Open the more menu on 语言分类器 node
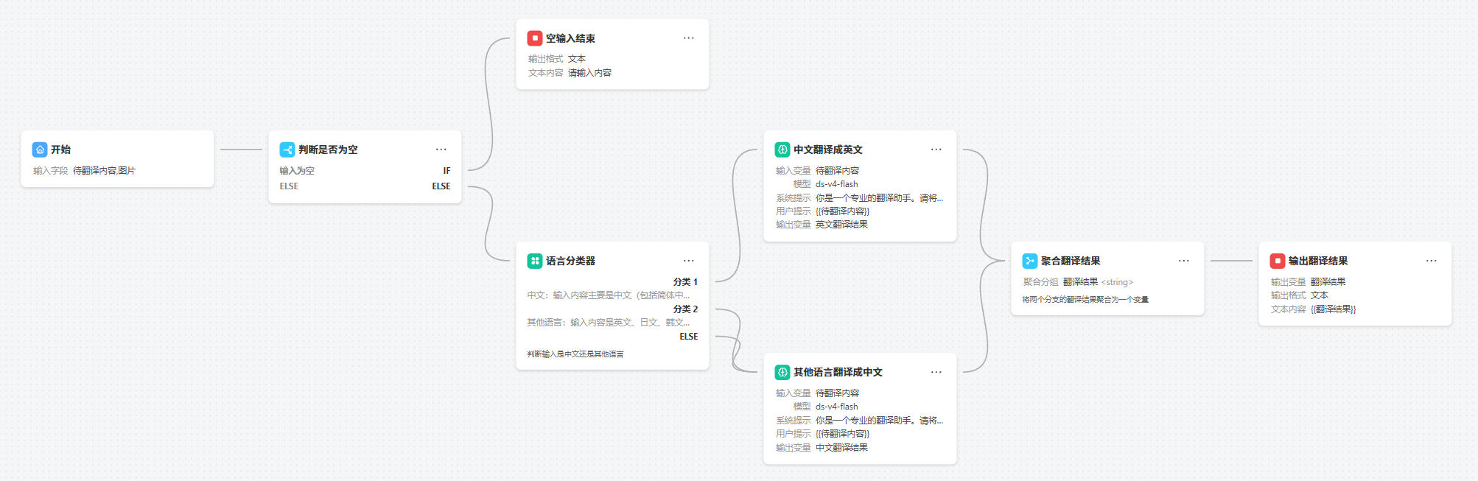1478x481 pixels. (x=688, y=261)
